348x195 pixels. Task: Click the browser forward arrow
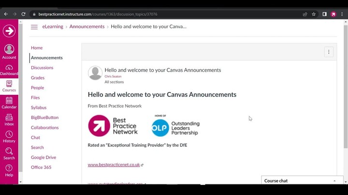(x=14, y=14)
